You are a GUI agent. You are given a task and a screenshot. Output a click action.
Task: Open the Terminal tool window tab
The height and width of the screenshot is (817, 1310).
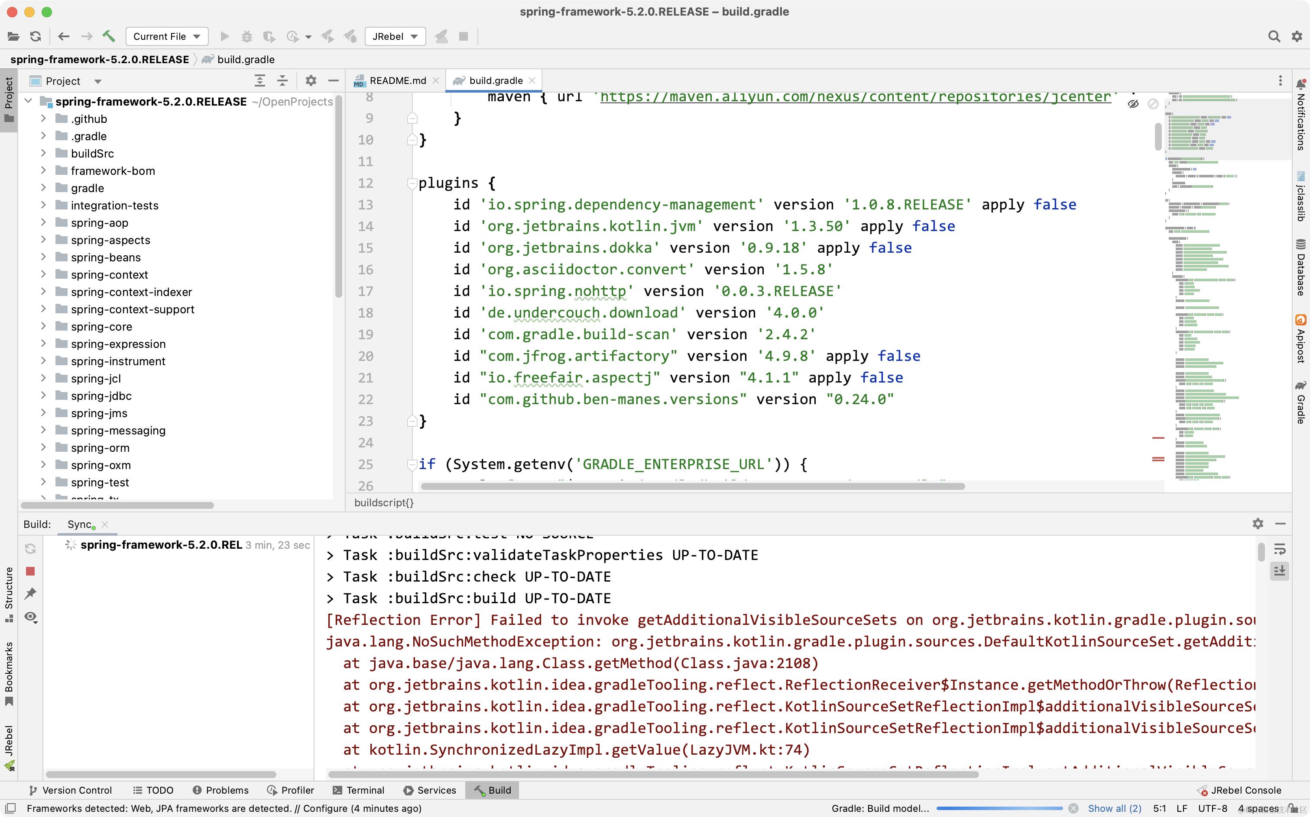[x=359, y=790]
